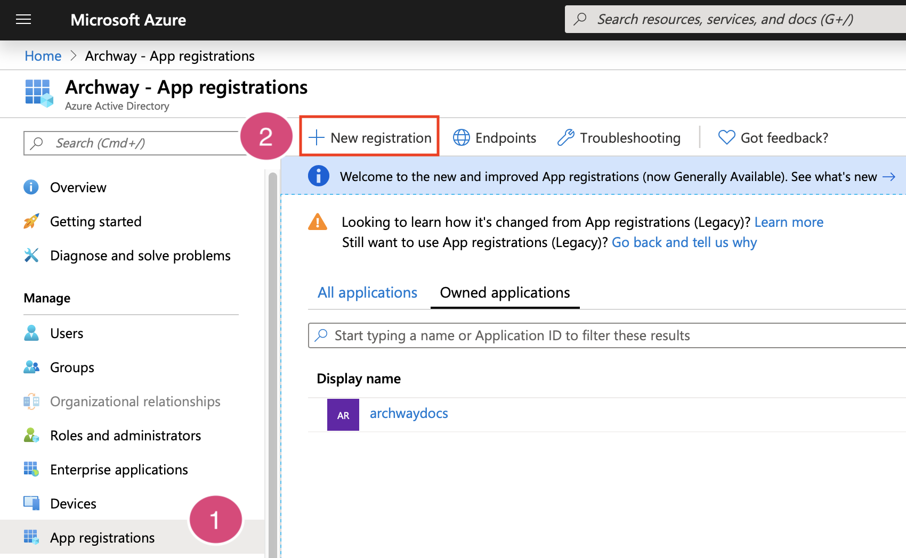Click the archwaydocs AR app thumbnail

click(343, 415)
